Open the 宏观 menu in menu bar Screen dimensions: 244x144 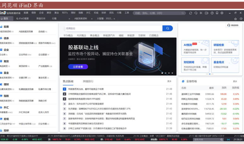[x=96, y=13]
